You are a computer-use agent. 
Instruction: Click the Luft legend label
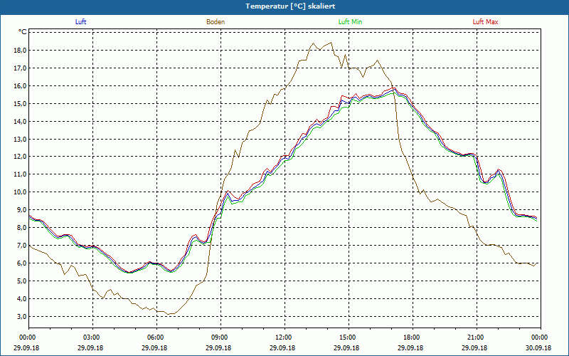pos(80,22)
